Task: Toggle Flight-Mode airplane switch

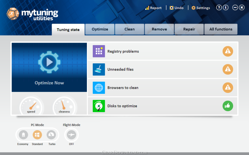Action: point(72,135)
